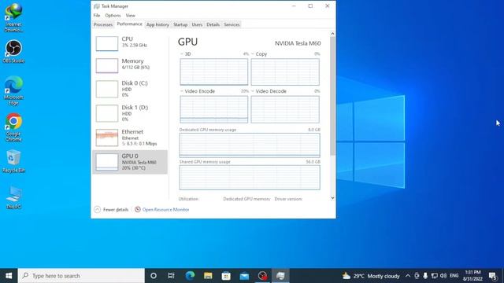The image size is (504, 283).
Task: Select Memory in the performance sidebar
Action: [130, 65]
